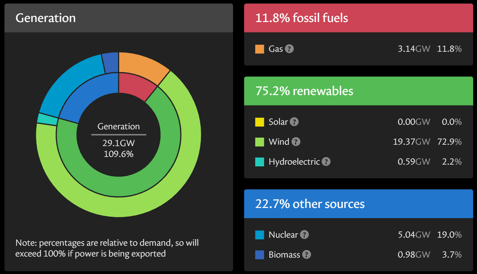Open the help icon next to Wind
The width and height of the screenshot is (477, 274).
(296, 142)
